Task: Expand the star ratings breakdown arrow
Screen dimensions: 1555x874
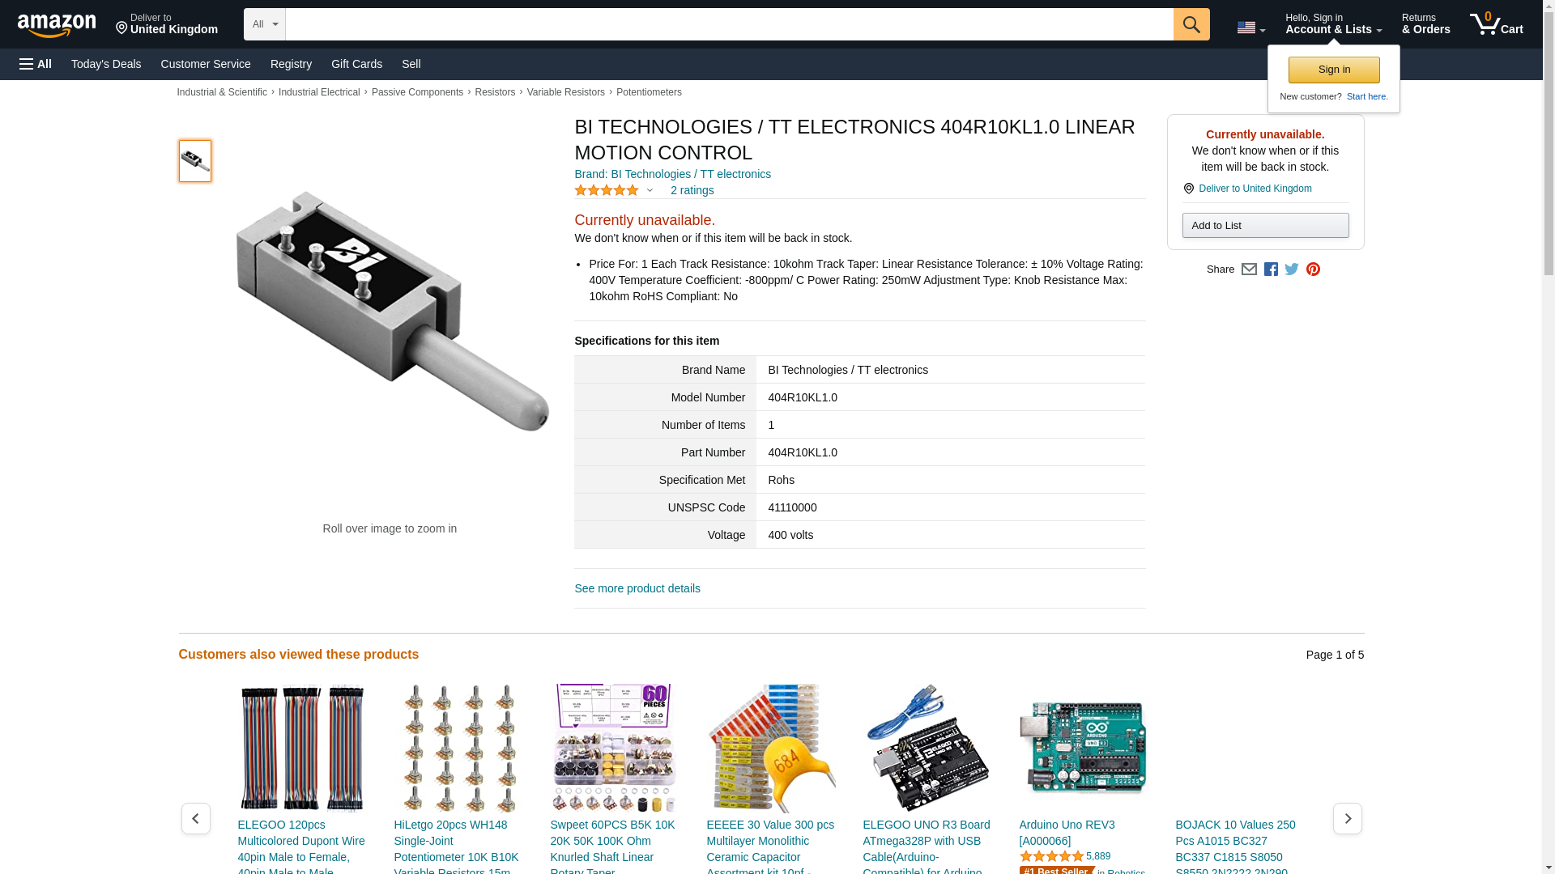Action: tap(650, 191)
